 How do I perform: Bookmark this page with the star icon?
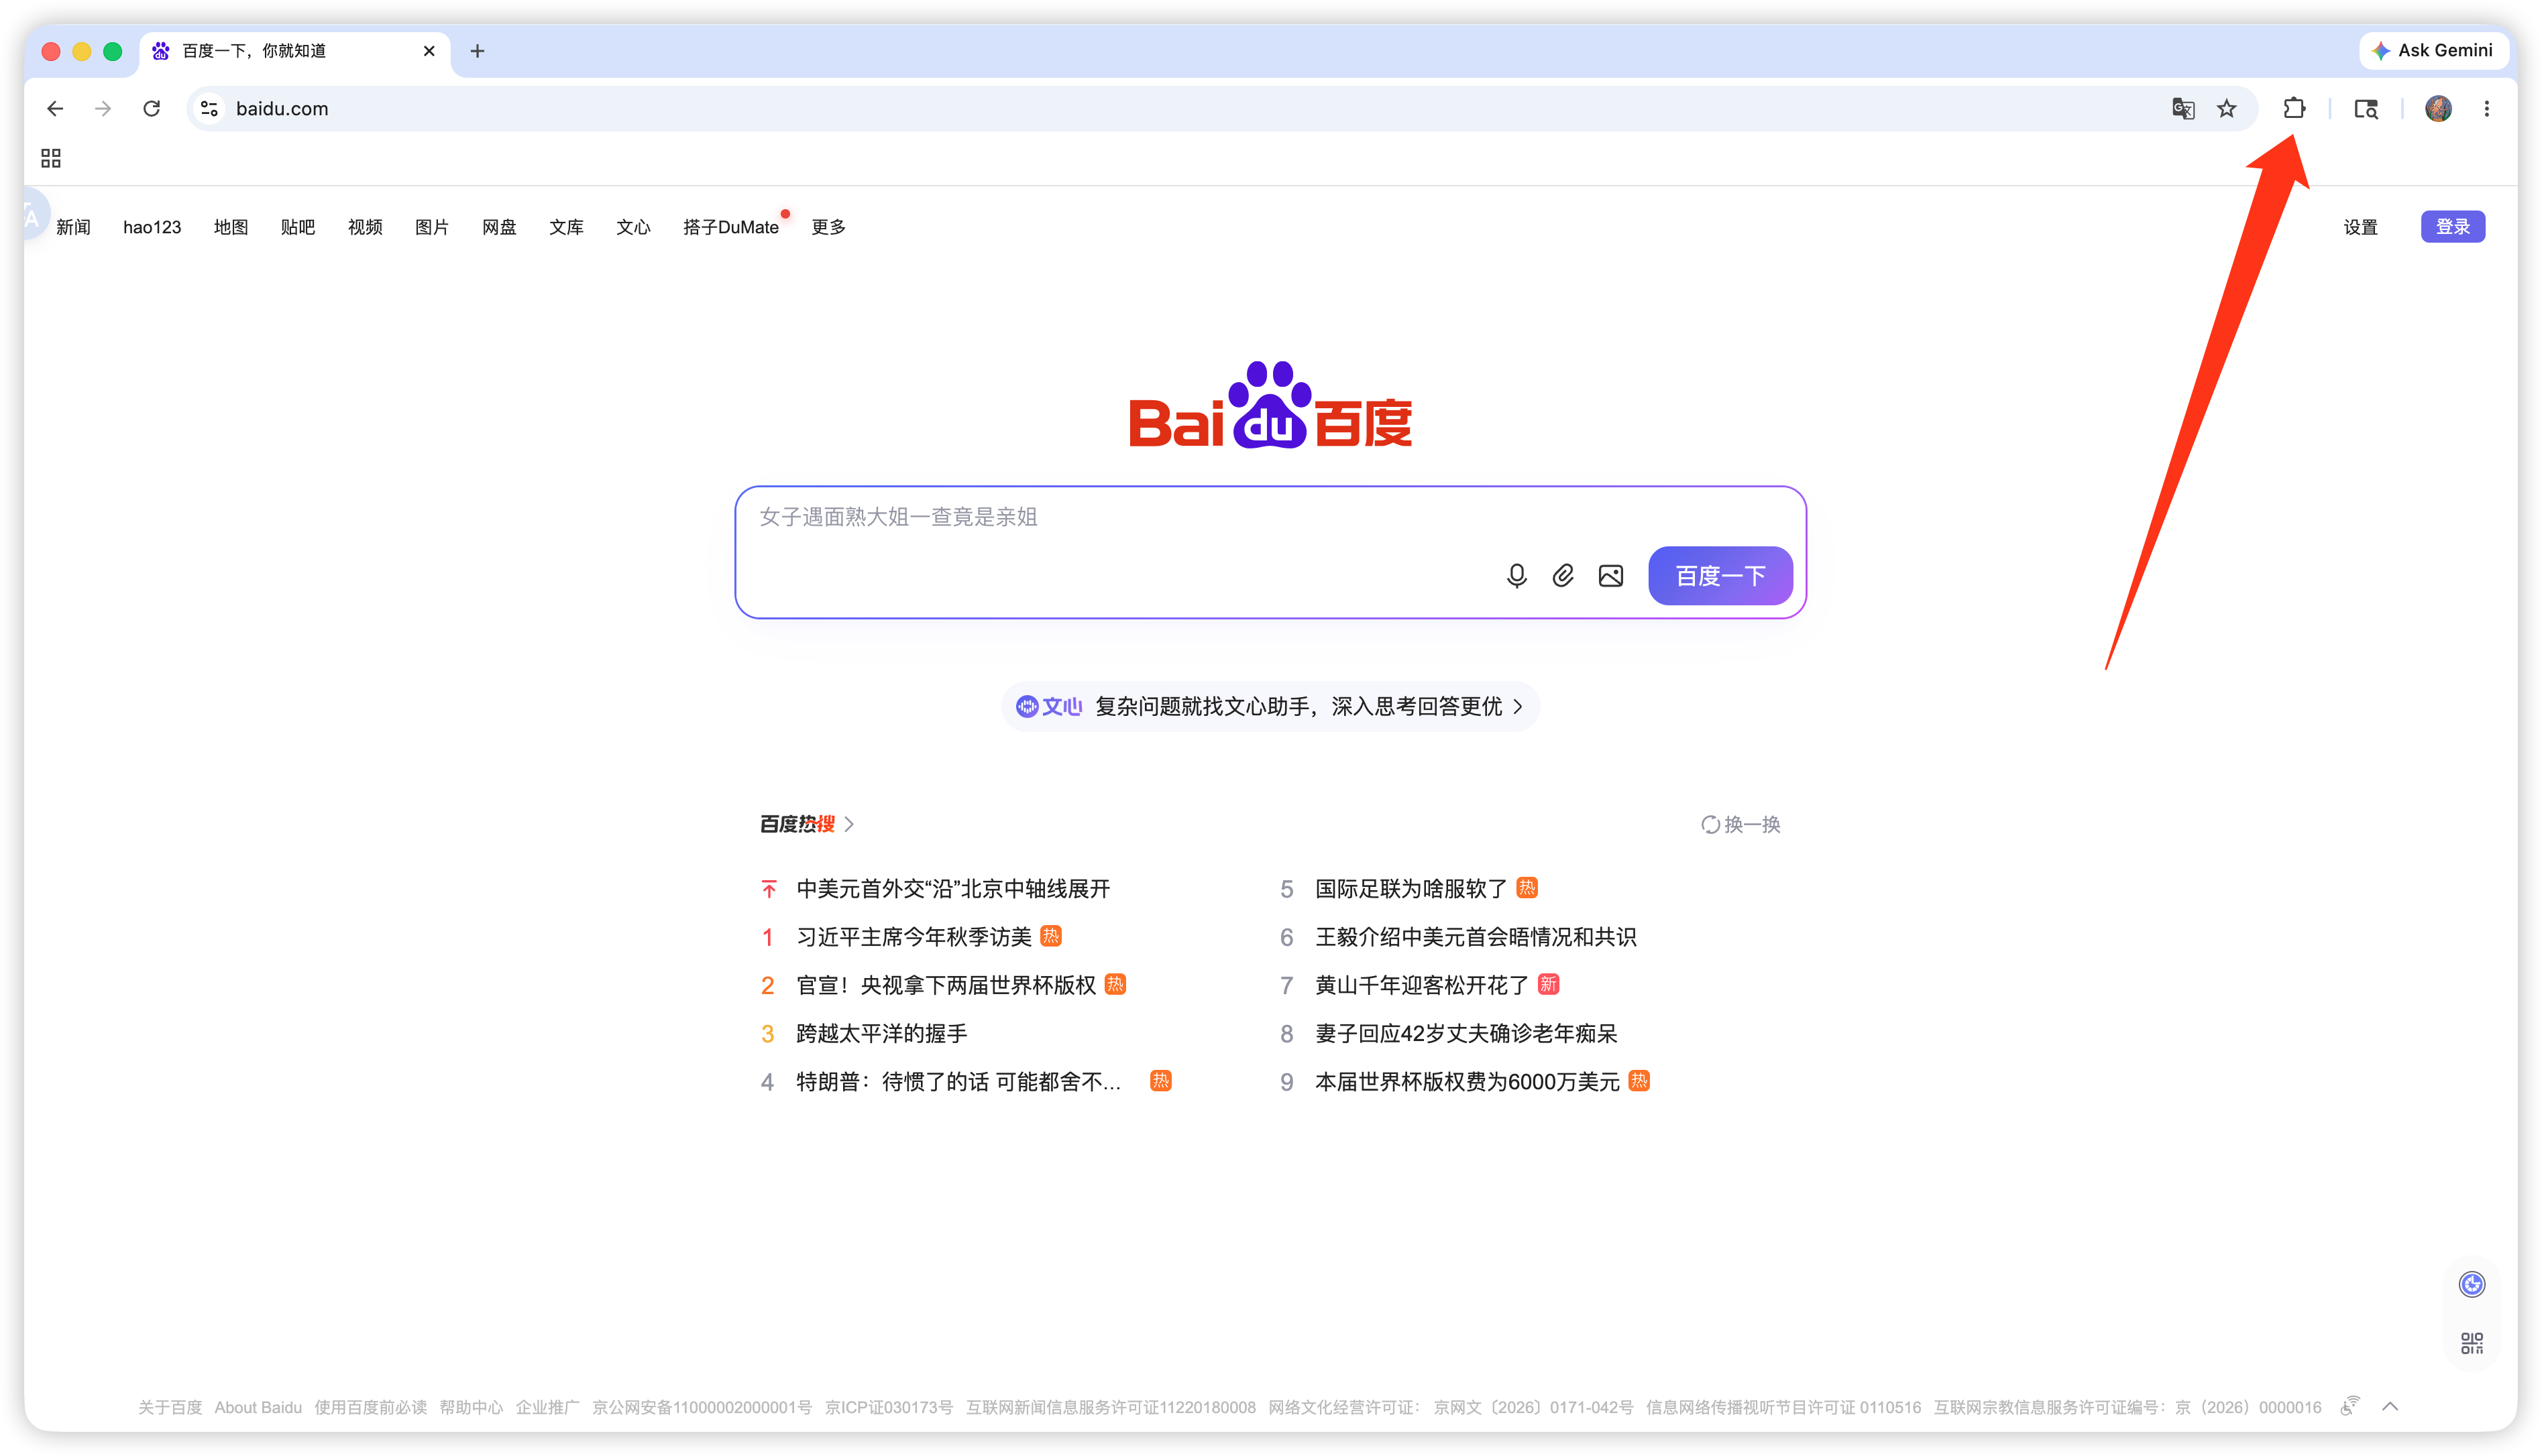click(2226, 108)
